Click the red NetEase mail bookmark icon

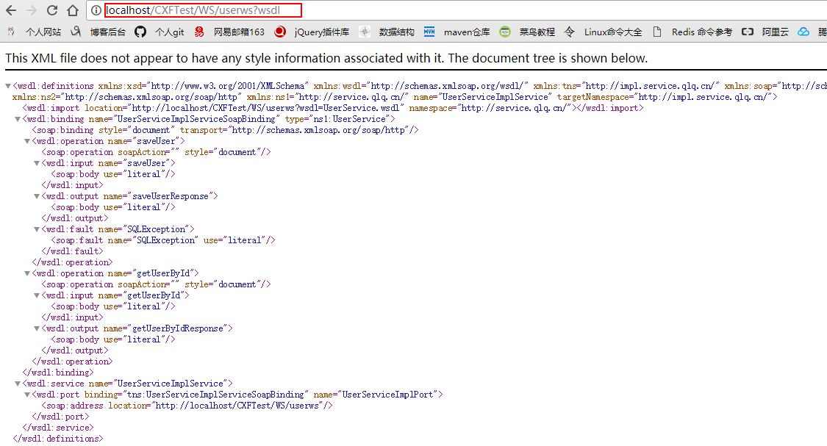pyautogui.click(x=198, y=32)
